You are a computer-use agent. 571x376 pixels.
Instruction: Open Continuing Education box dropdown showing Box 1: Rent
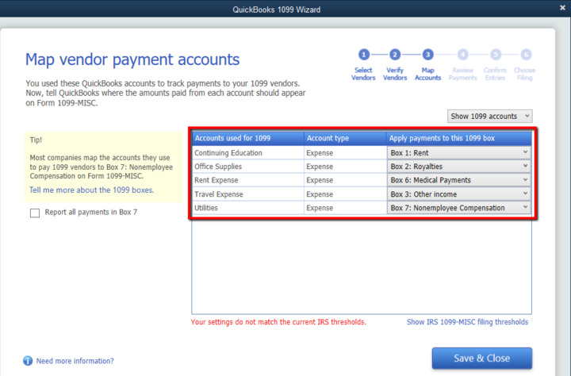459,152
